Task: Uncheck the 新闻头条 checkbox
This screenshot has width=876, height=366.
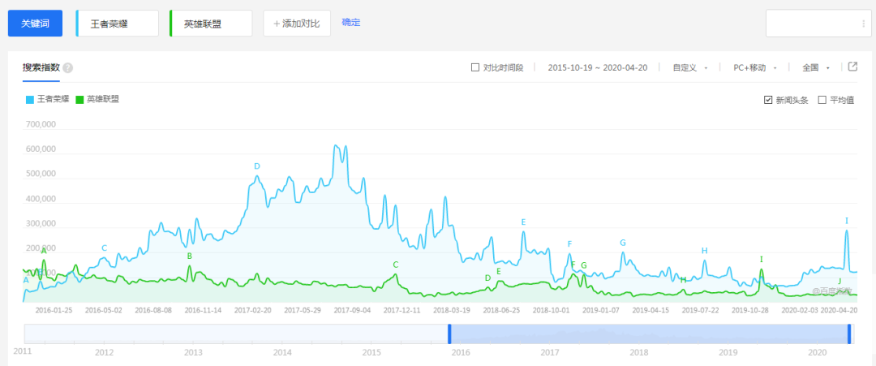Action: [768, 100]
